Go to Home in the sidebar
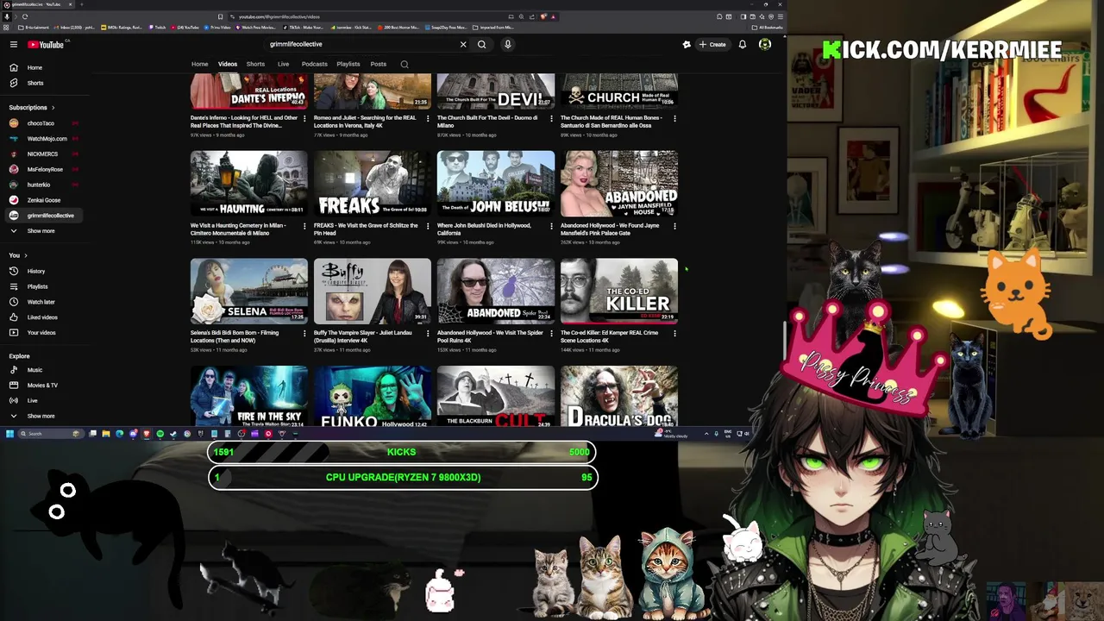The image size is (1104, 621). pyautogui.click(x=45, y=67)
